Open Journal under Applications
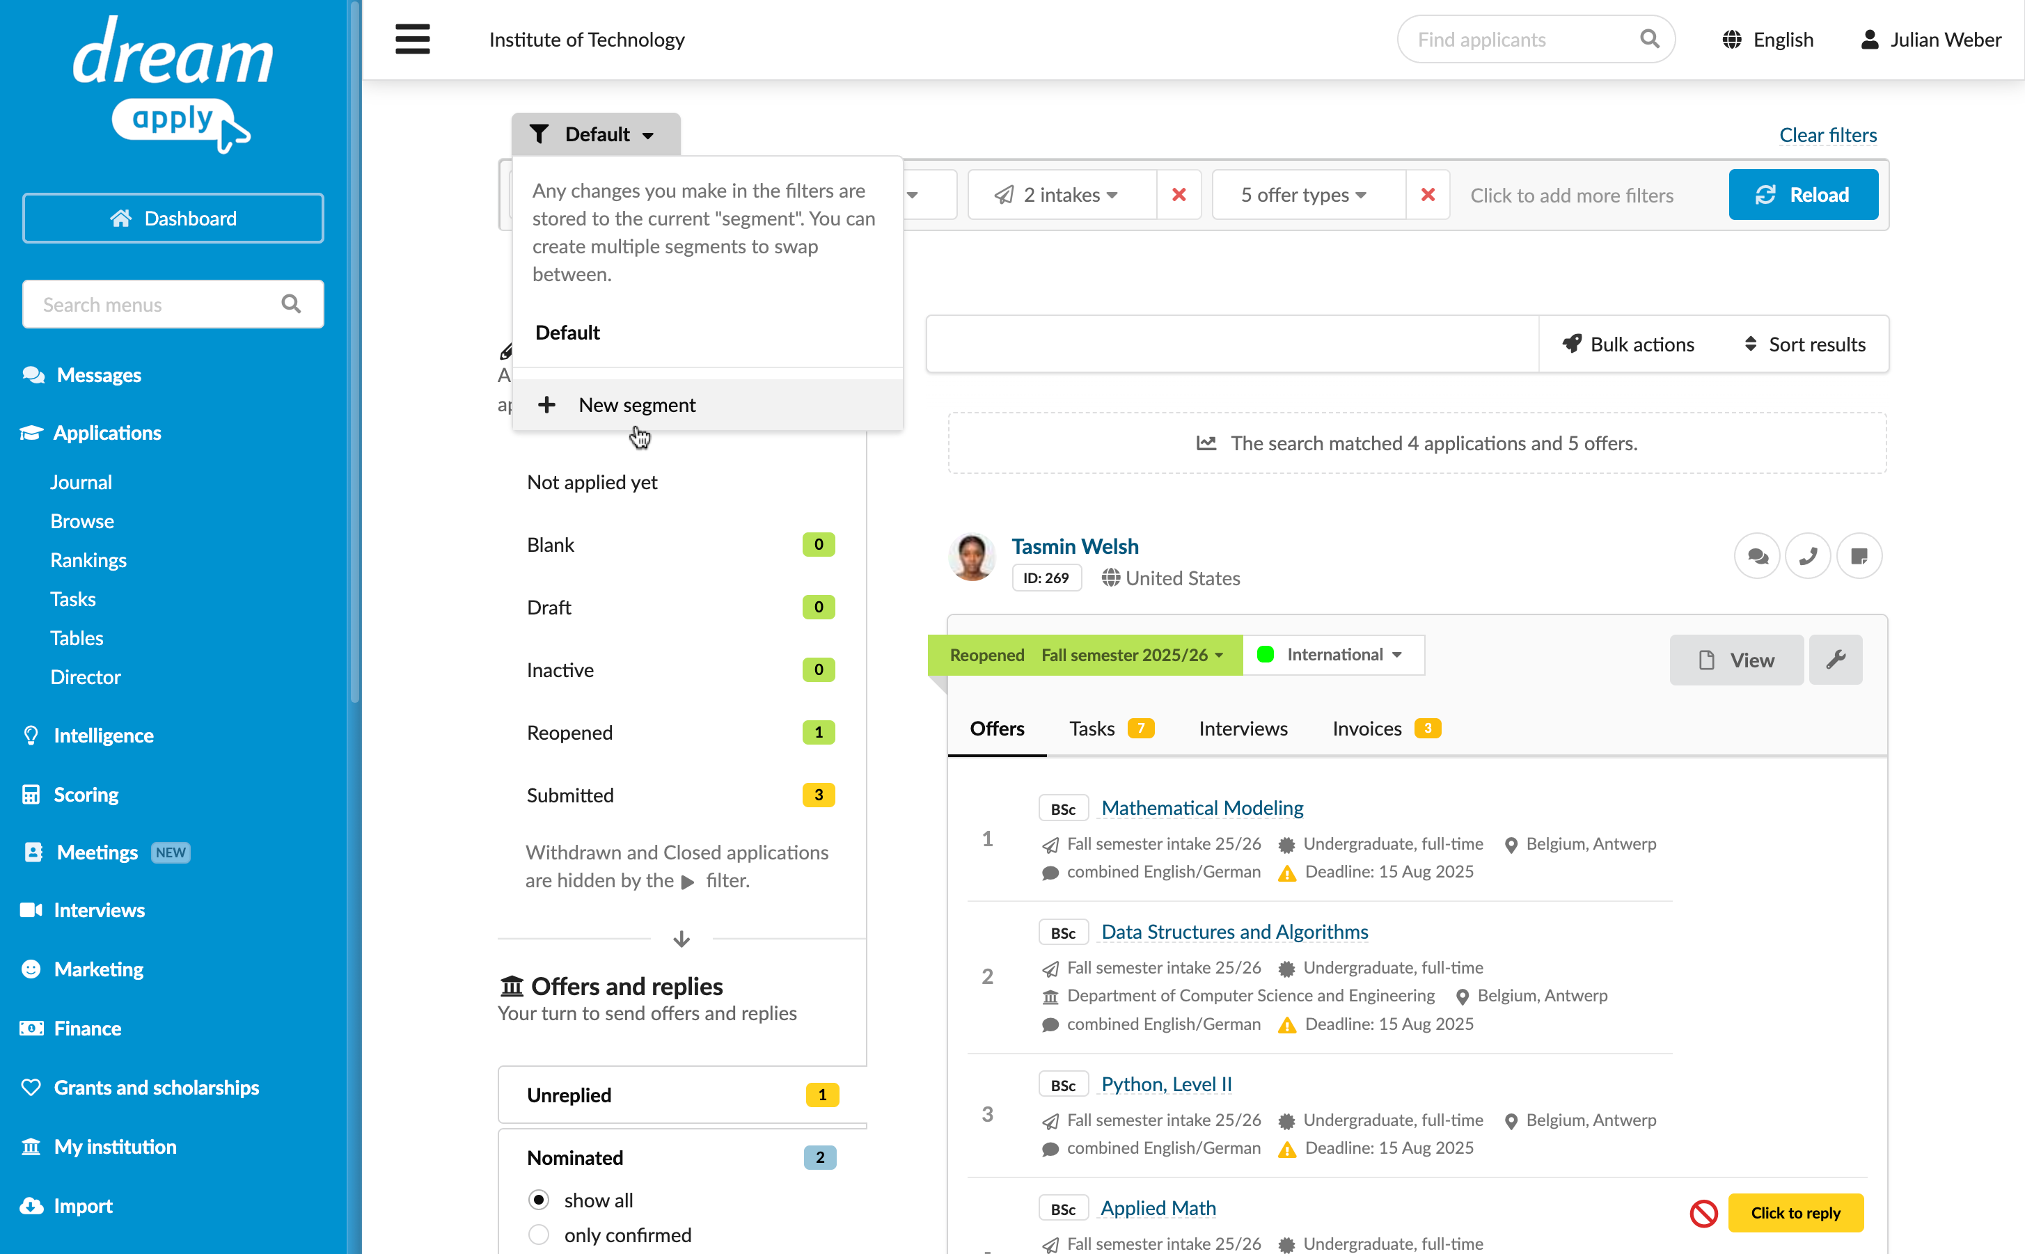The height and width of the screenshot is (1254, 2025). click(81, 482)
